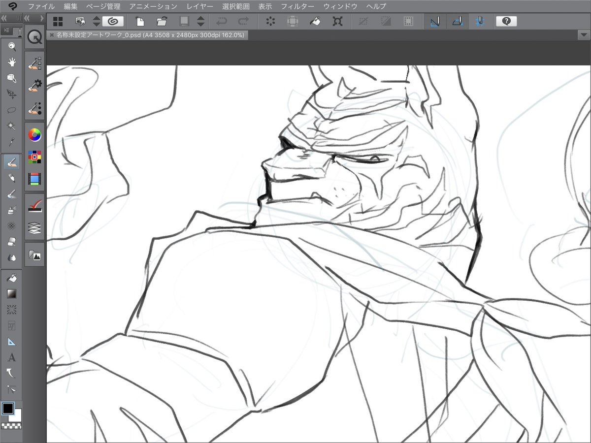Open the フィルター menu
The width and height of the screenshot is (591, 443).
click(x=297, y=6)
